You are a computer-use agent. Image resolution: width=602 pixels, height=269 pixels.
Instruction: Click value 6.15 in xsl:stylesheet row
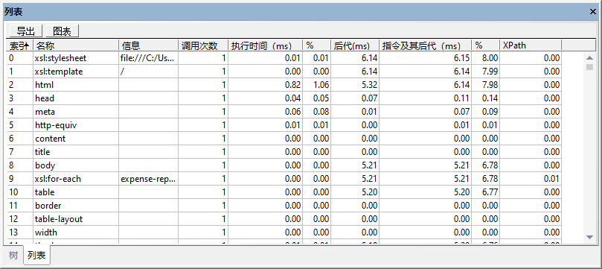point(461,58)
